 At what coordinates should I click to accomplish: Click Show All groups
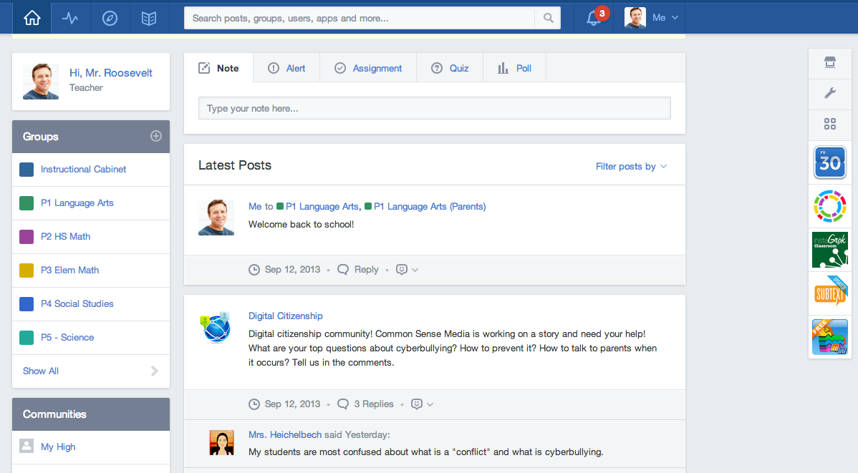(x=41, y=371)
